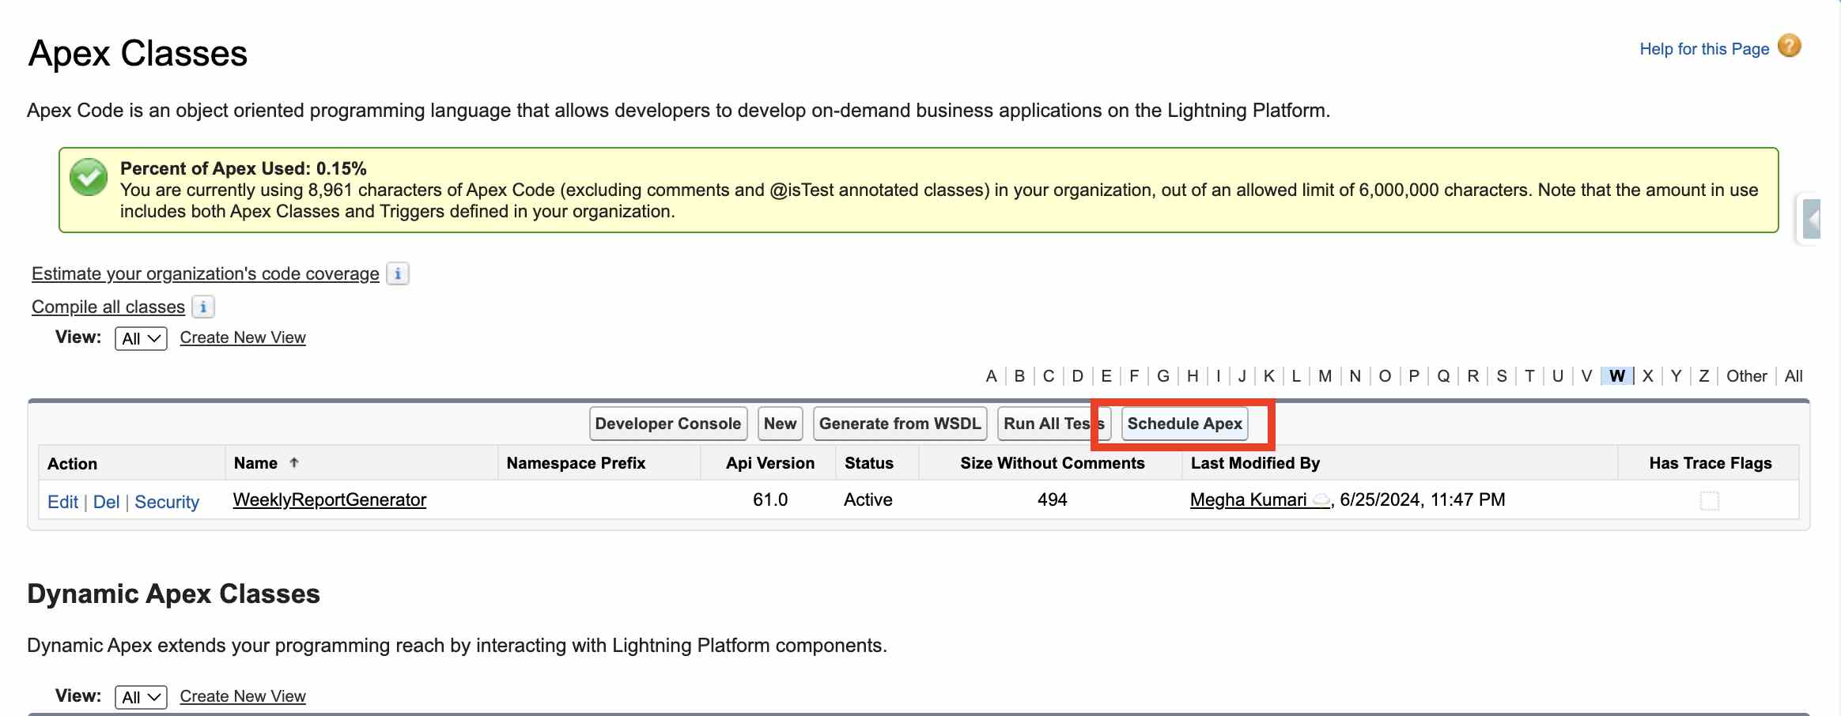Filter class list by letter S

click(1501, 376)
